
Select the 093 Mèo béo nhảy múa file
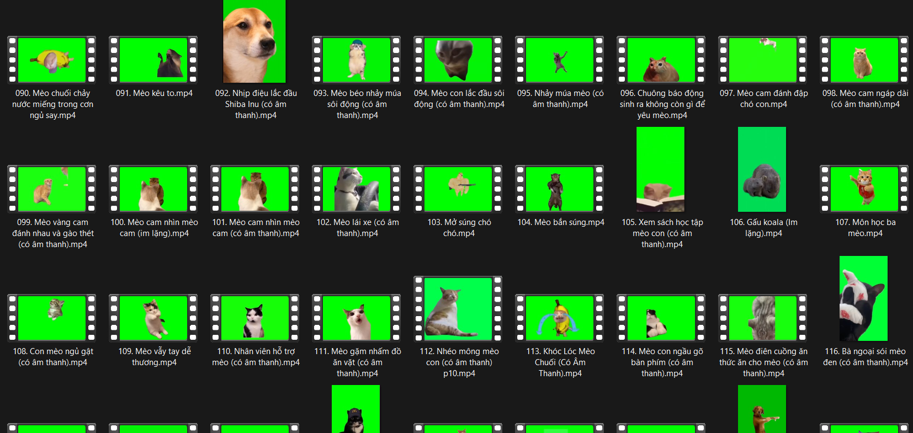click(357, 60)
